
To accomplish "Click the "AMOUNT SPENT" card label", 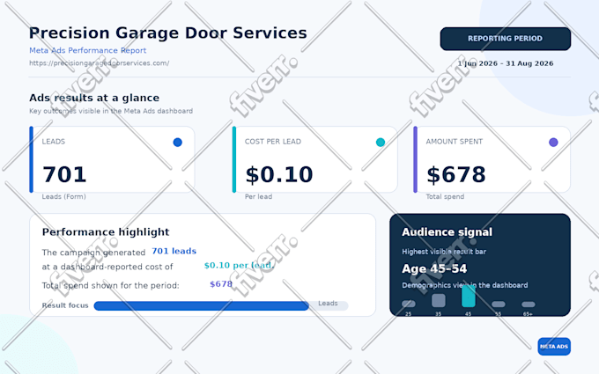I will pos(455,142).
